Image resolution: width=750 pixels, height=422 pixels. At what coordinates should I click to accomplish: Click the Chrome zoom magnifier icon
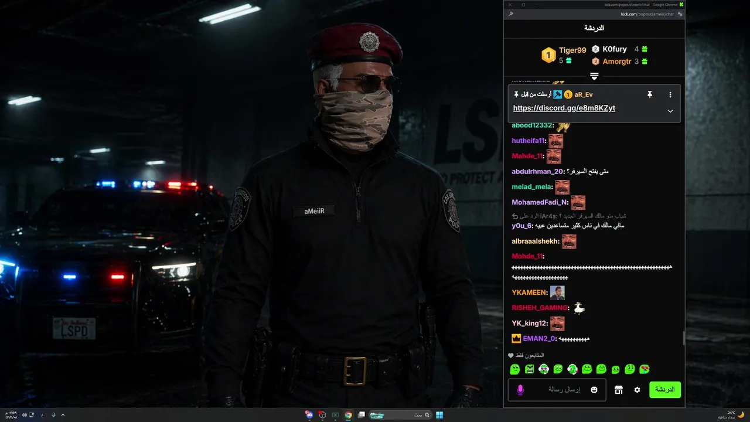511,13
